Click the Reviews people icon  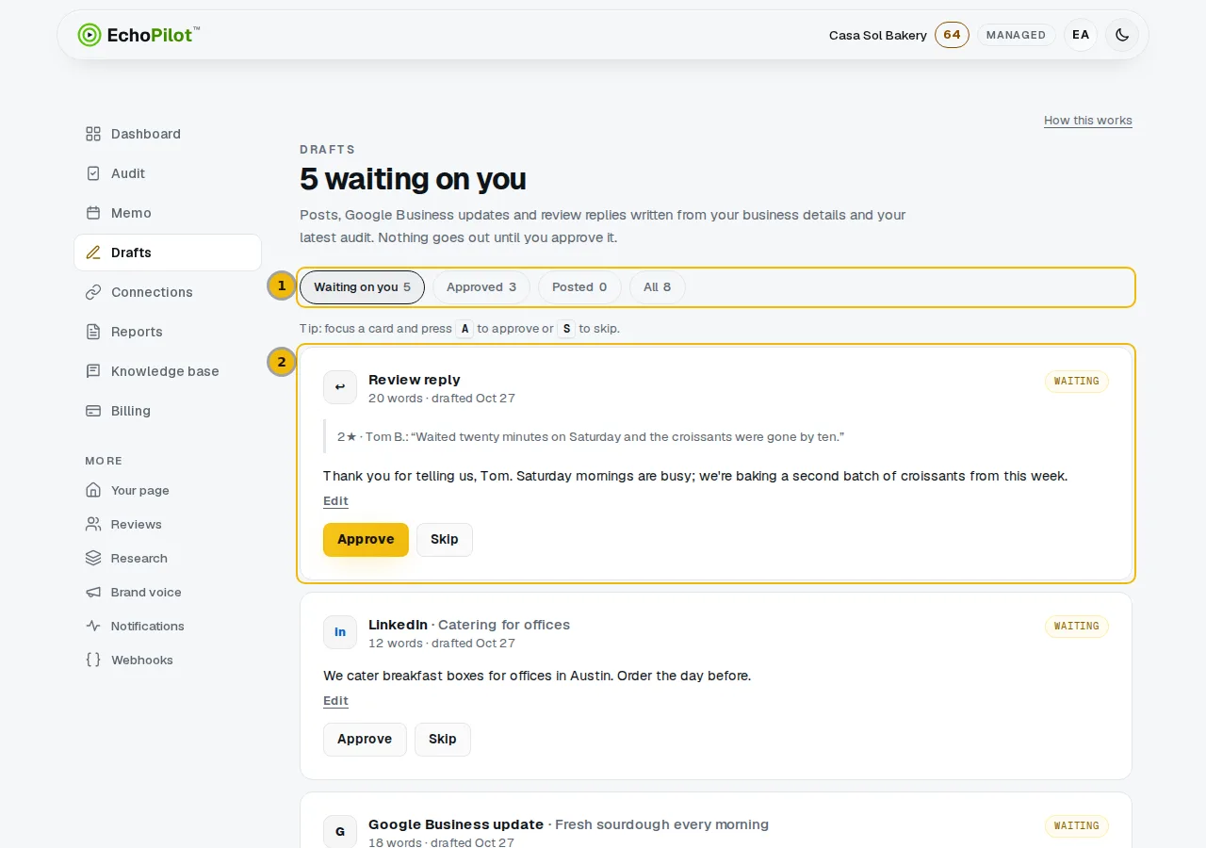tap(93, 524)
